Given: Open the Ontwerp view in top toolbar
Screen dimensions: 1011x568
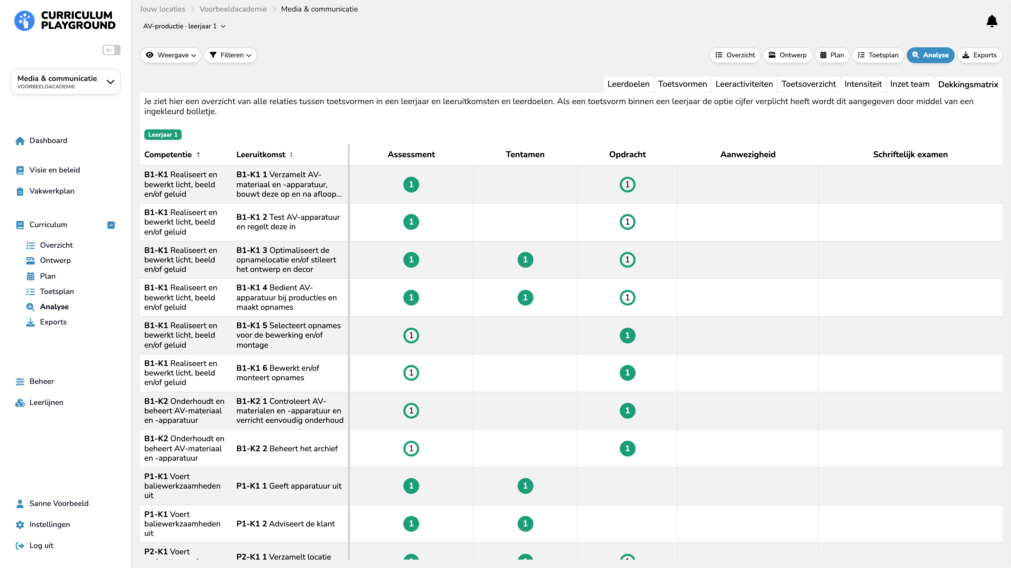Looking at the screenshot, I should [787, 55].
